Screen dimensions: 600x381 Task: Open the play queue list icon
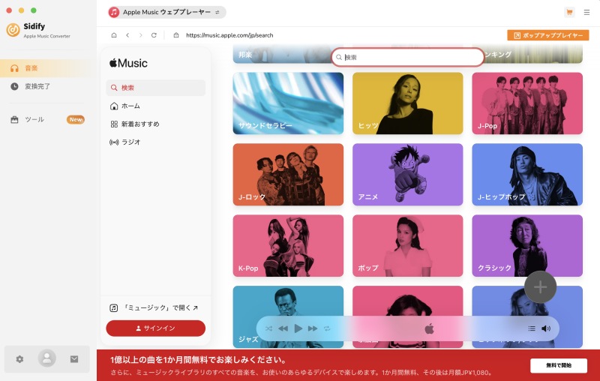pos(532,328)
